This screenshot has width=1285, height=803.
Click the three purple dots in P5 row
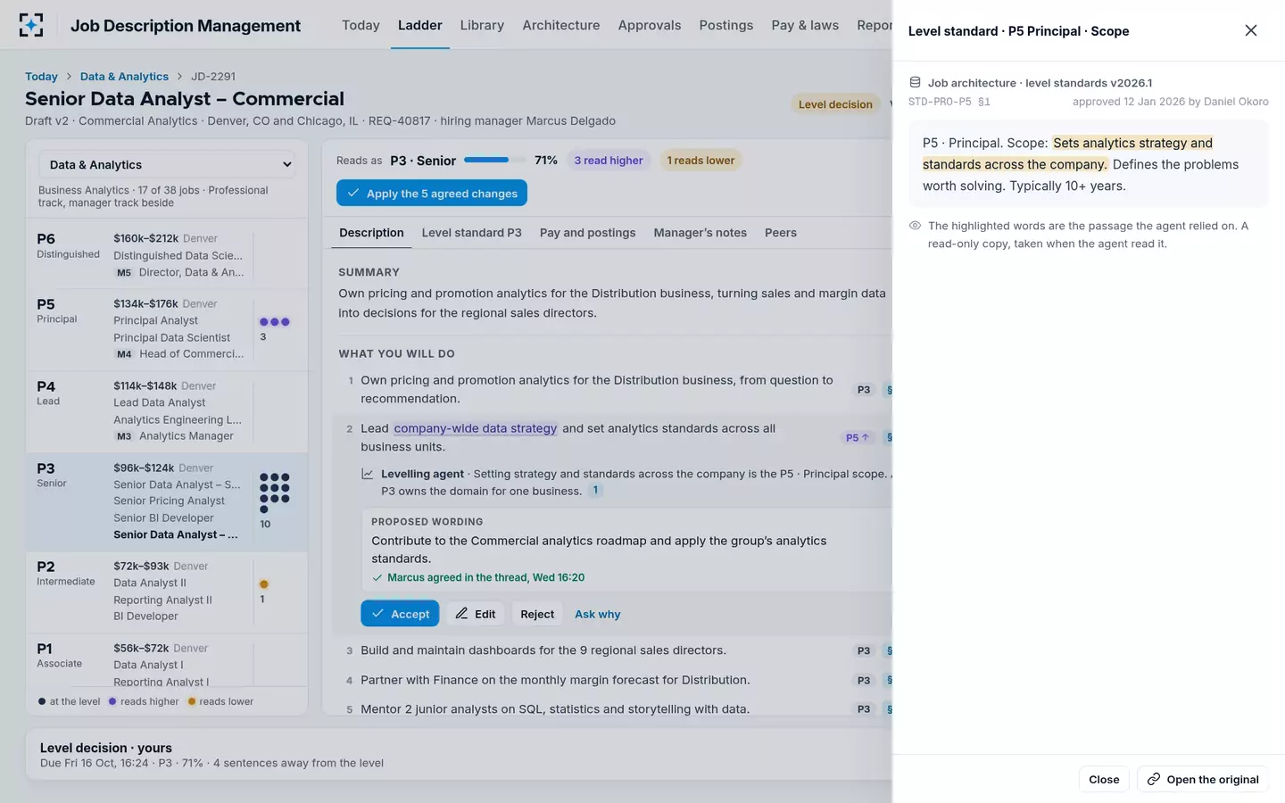pos(274,322)
